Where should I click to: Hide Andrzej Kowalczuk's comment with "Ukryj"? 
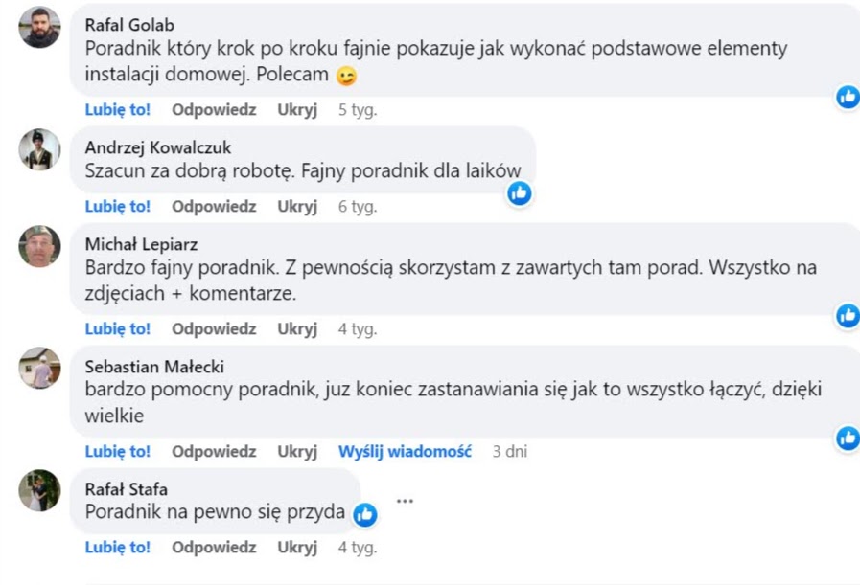[x=297, y=206]
